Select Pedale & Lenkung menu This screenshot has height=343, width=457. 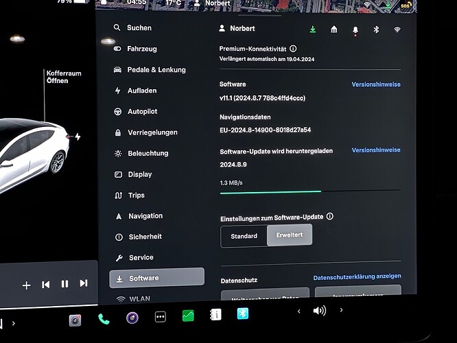point(150,70)
